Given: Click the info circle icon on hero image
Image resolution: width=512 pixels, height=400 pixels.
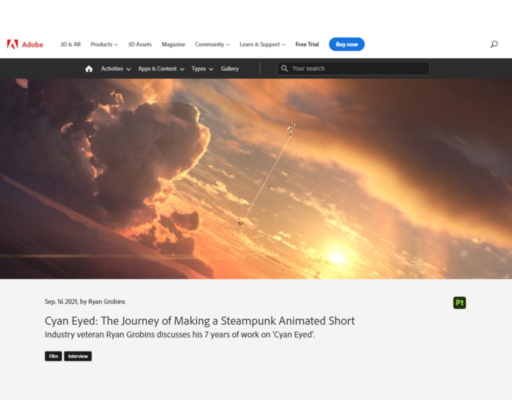Looking at the screenshot, I should pos(463,253).
